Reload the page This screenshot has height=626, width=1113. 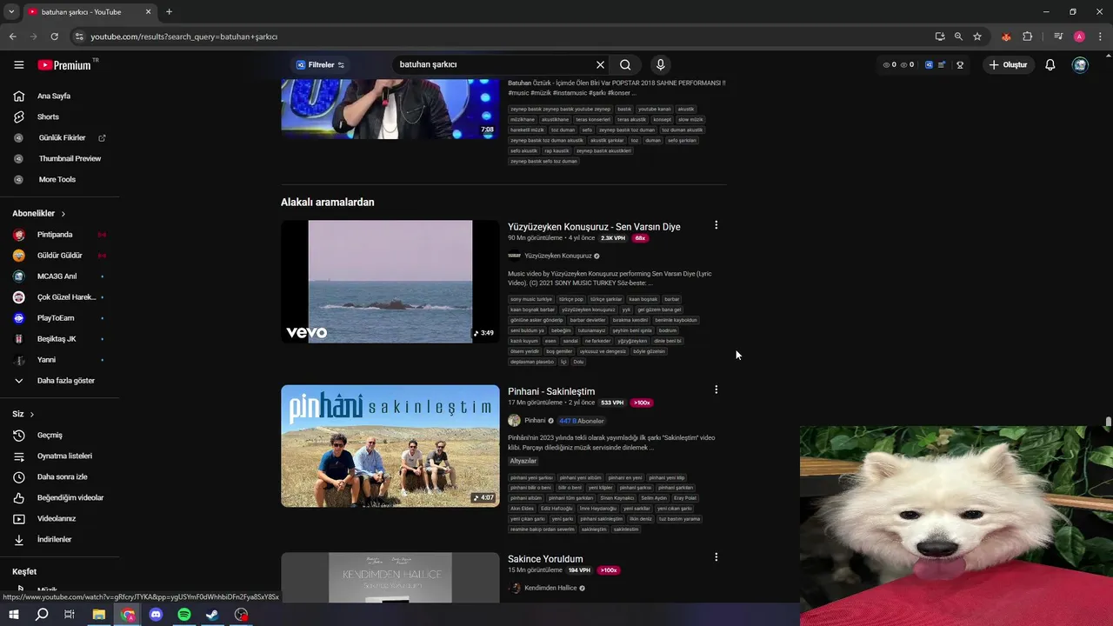click(x=54, y=37)
